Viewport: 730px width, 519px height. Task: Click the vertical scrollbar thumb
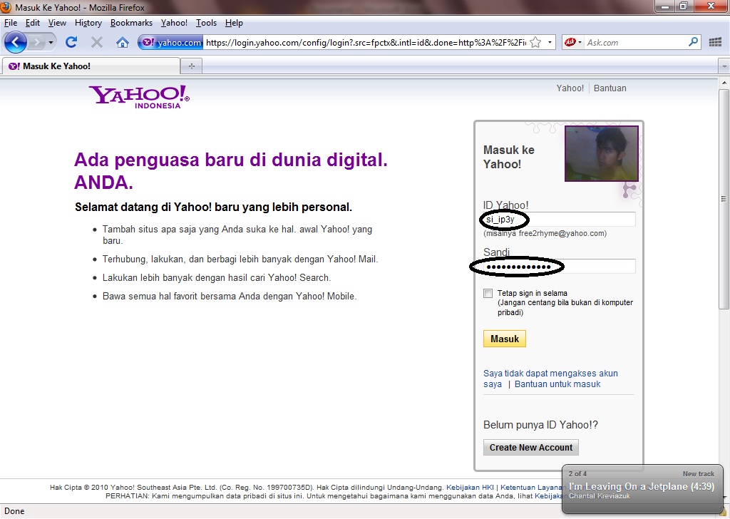[724, 199]
